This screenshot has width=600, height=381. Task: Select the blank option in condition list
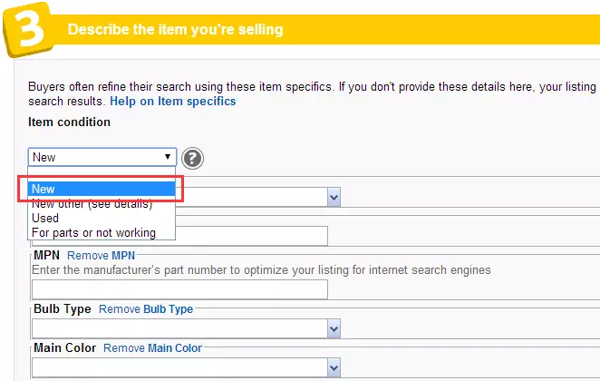coord(102,174)
